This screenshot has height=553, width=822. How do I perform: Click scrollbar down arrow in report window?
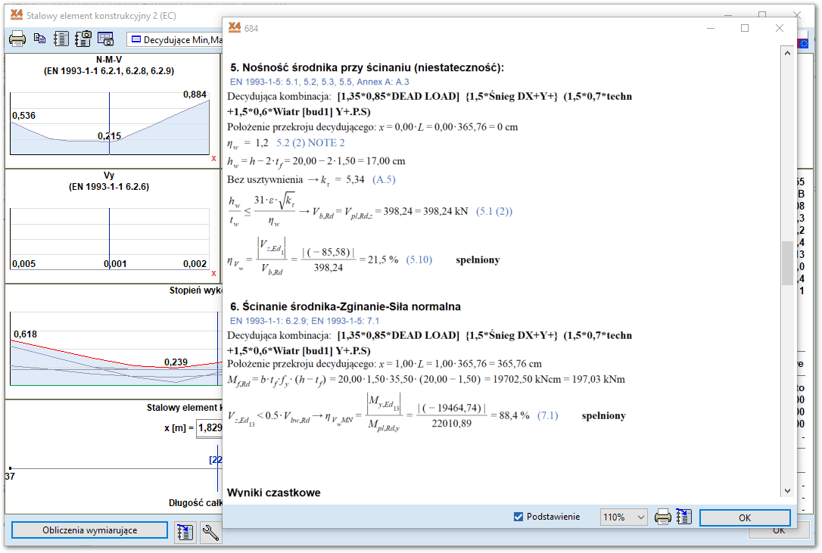coord(787,490)
